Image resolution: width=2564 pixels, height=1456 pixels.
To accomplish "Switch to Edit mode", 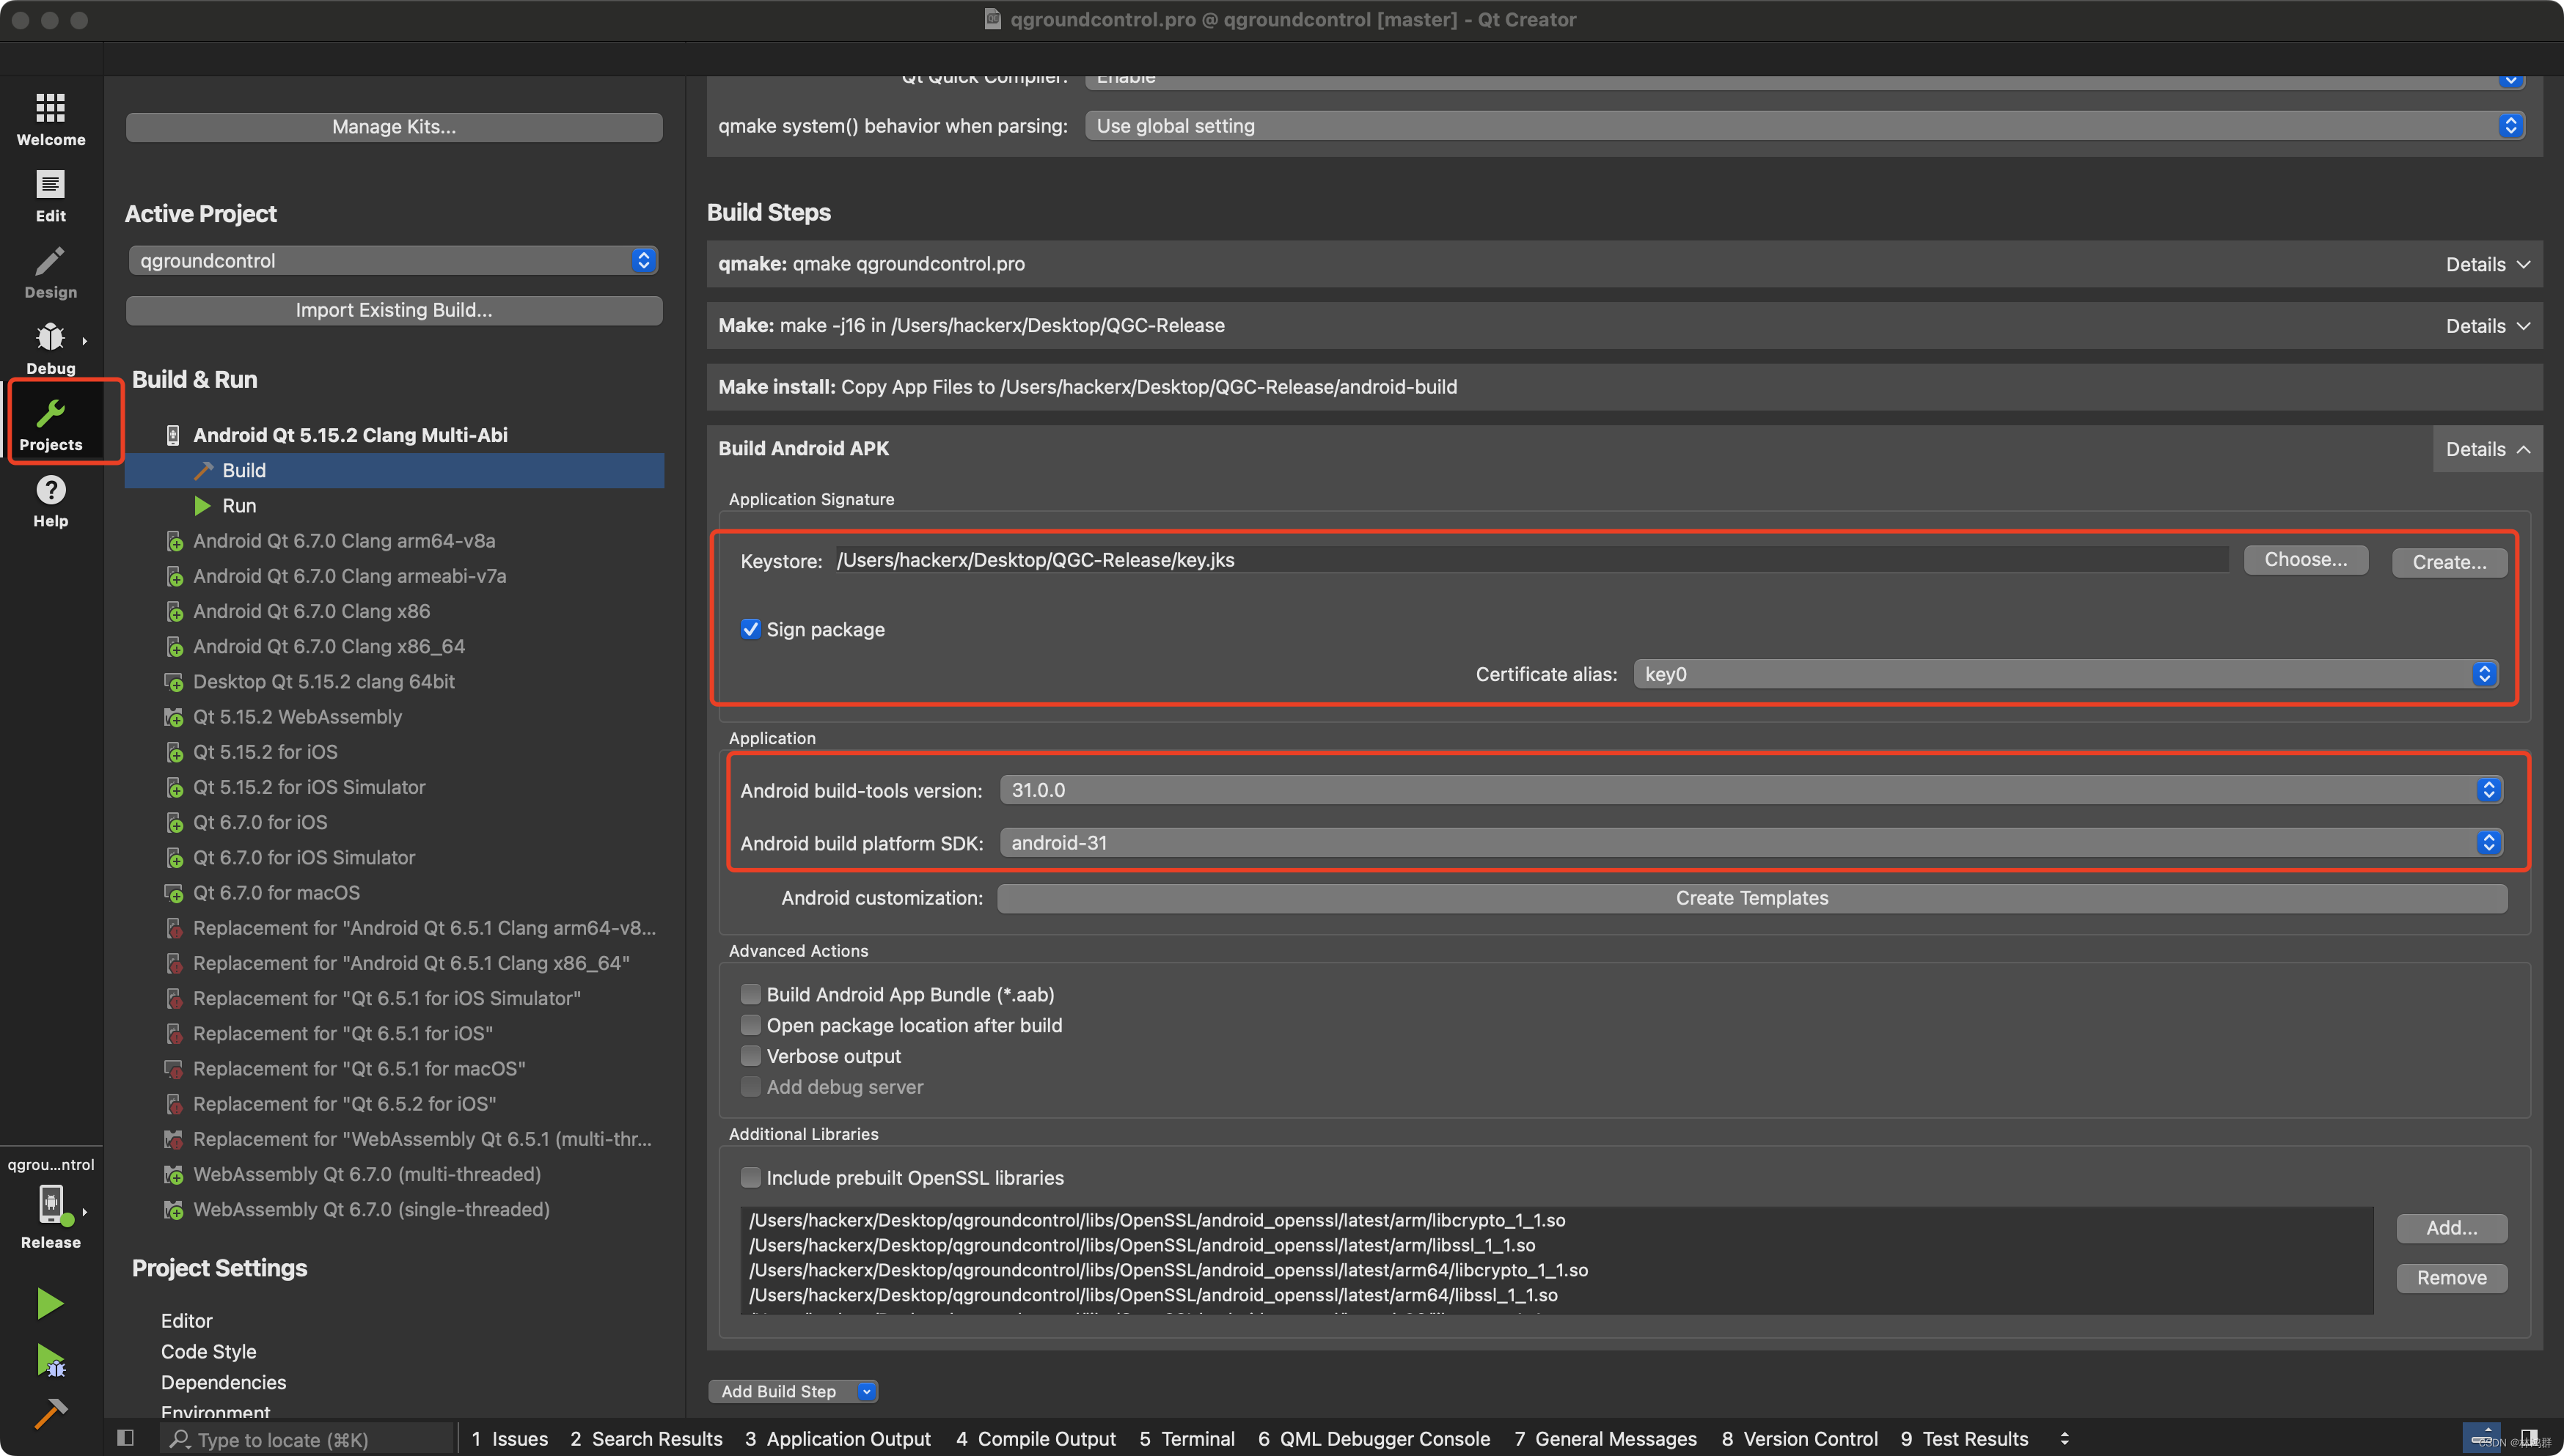I will 50,195.
